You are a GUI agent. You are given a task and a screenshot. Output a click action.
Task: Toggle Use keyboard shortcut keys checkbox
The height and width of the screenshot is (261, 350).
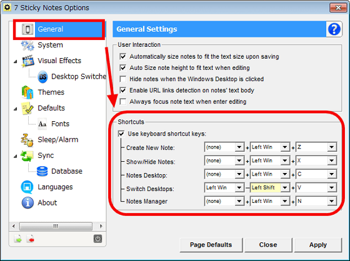[121, 134]
